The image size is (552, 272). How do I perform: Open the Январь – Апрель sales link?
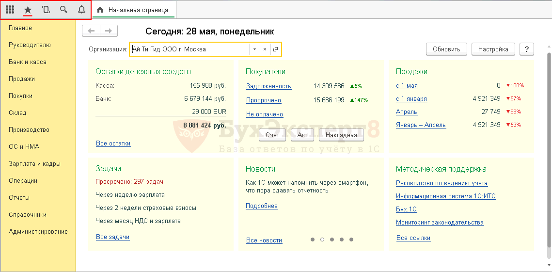click(421, 125)
